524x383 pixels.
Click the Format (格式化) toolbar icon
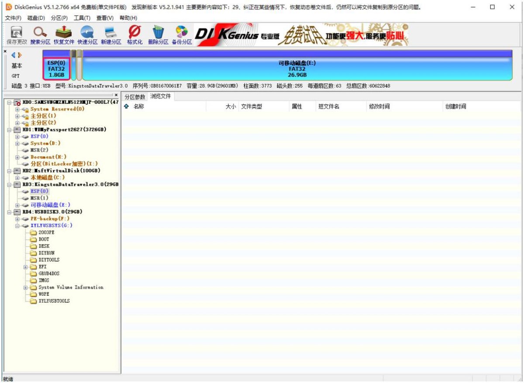[134, 35]
